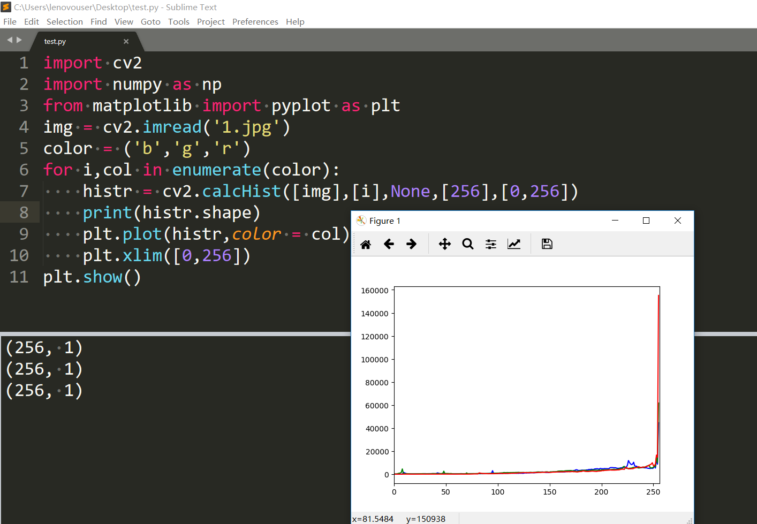757x524 pixels.
Task: Click 'matplotlib' on line 3
Action: (142, 106)
